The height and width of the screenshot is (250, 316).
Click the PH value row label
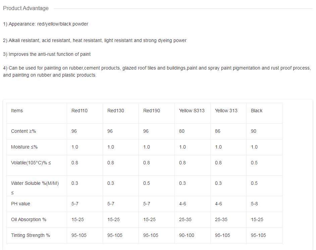pyautogui.click(x=20, y=204)
